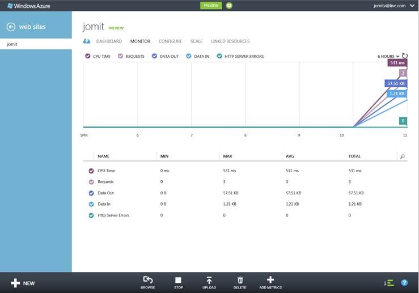
Task: Toggle the CPU TIME metric checkbox
Action: (x=88, y=56)
